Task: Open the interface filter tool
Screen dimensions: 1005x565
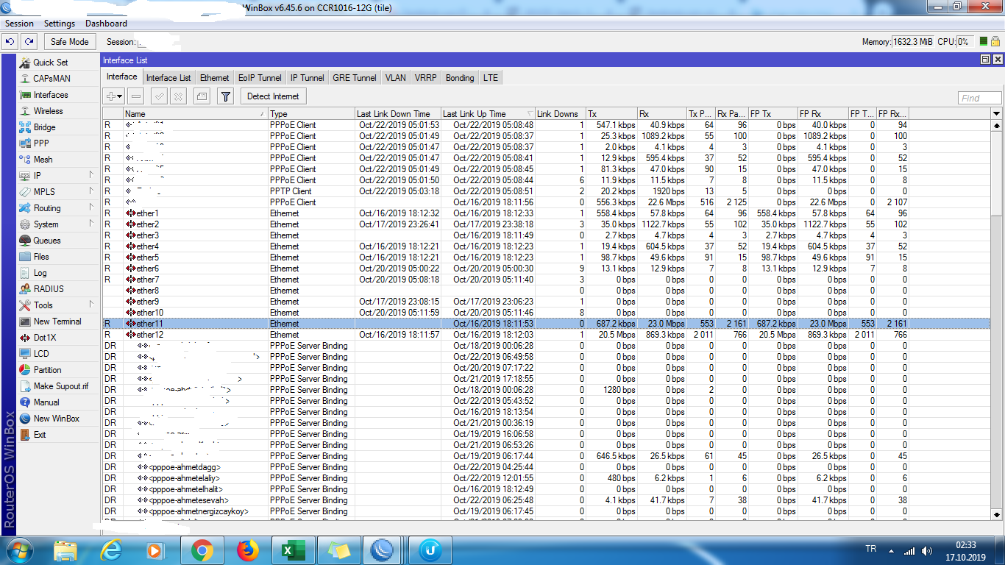Action: click(225, 96)
